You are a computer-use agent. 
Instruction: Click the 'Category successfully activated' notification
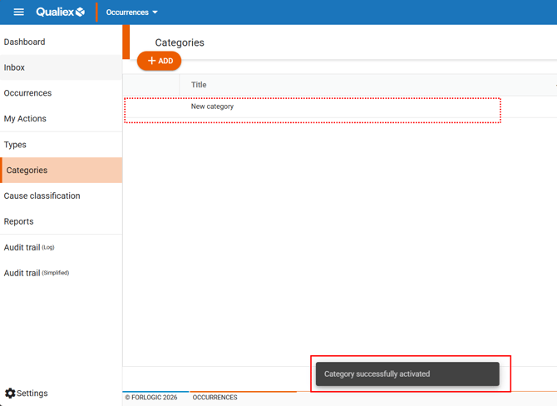point(407,374)
